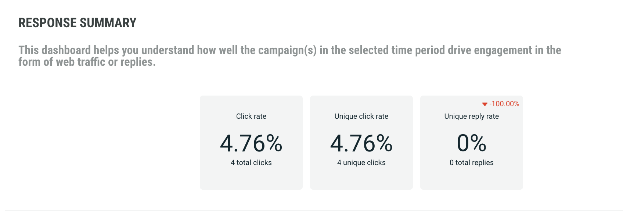Select the Unique click rate label
This screenshot has height=211, width=623.
[361, 116]
